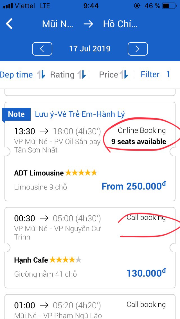
Task: Tap Call booking for Hạnh Cafe
Action: pos(146,218)
